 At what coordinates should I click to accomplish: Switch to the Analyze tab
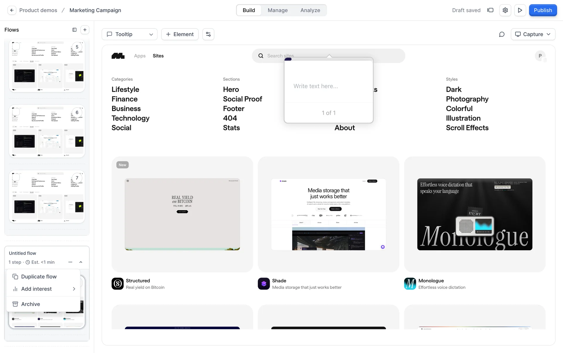[310, 10]
